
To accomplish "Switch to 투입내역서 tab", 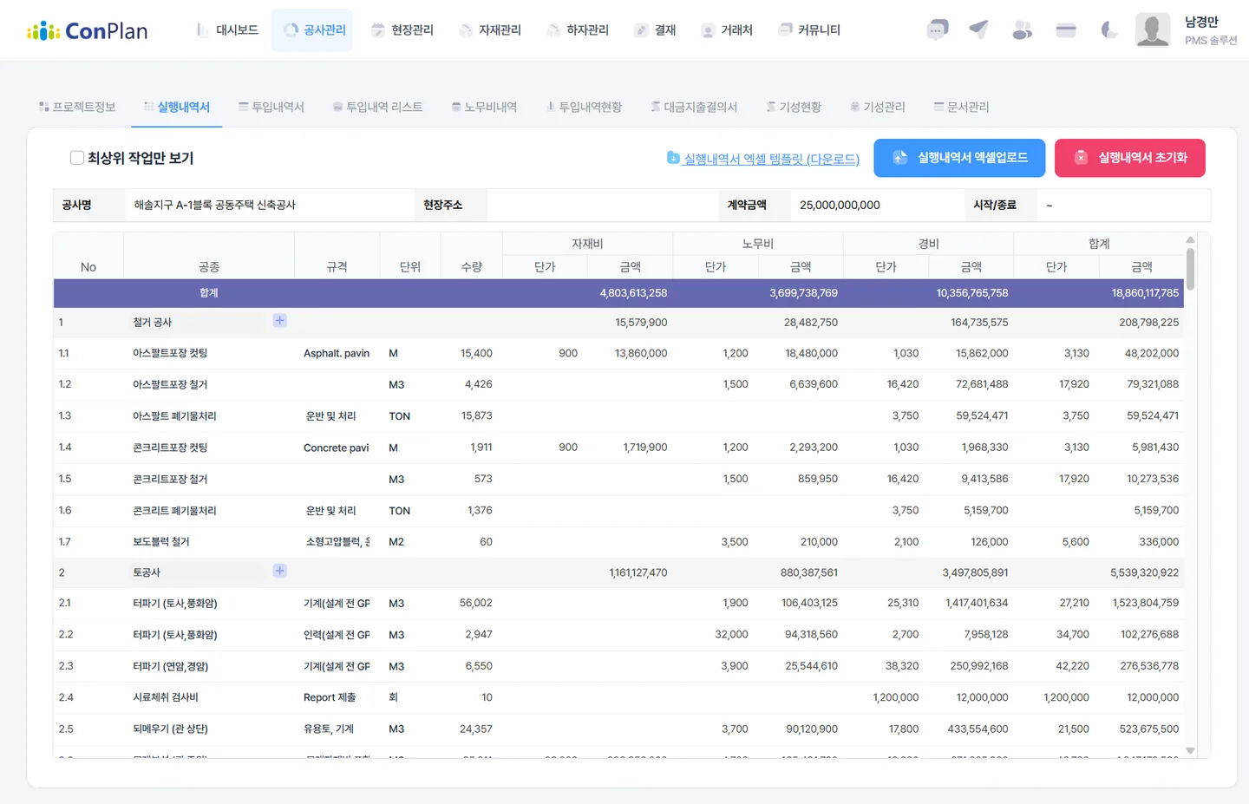I will pyautogui.click(x=271, y=107).
